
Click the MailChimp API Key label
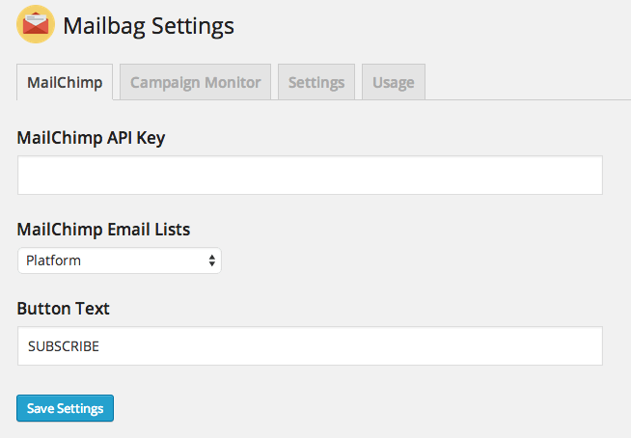tap(91, 138)
